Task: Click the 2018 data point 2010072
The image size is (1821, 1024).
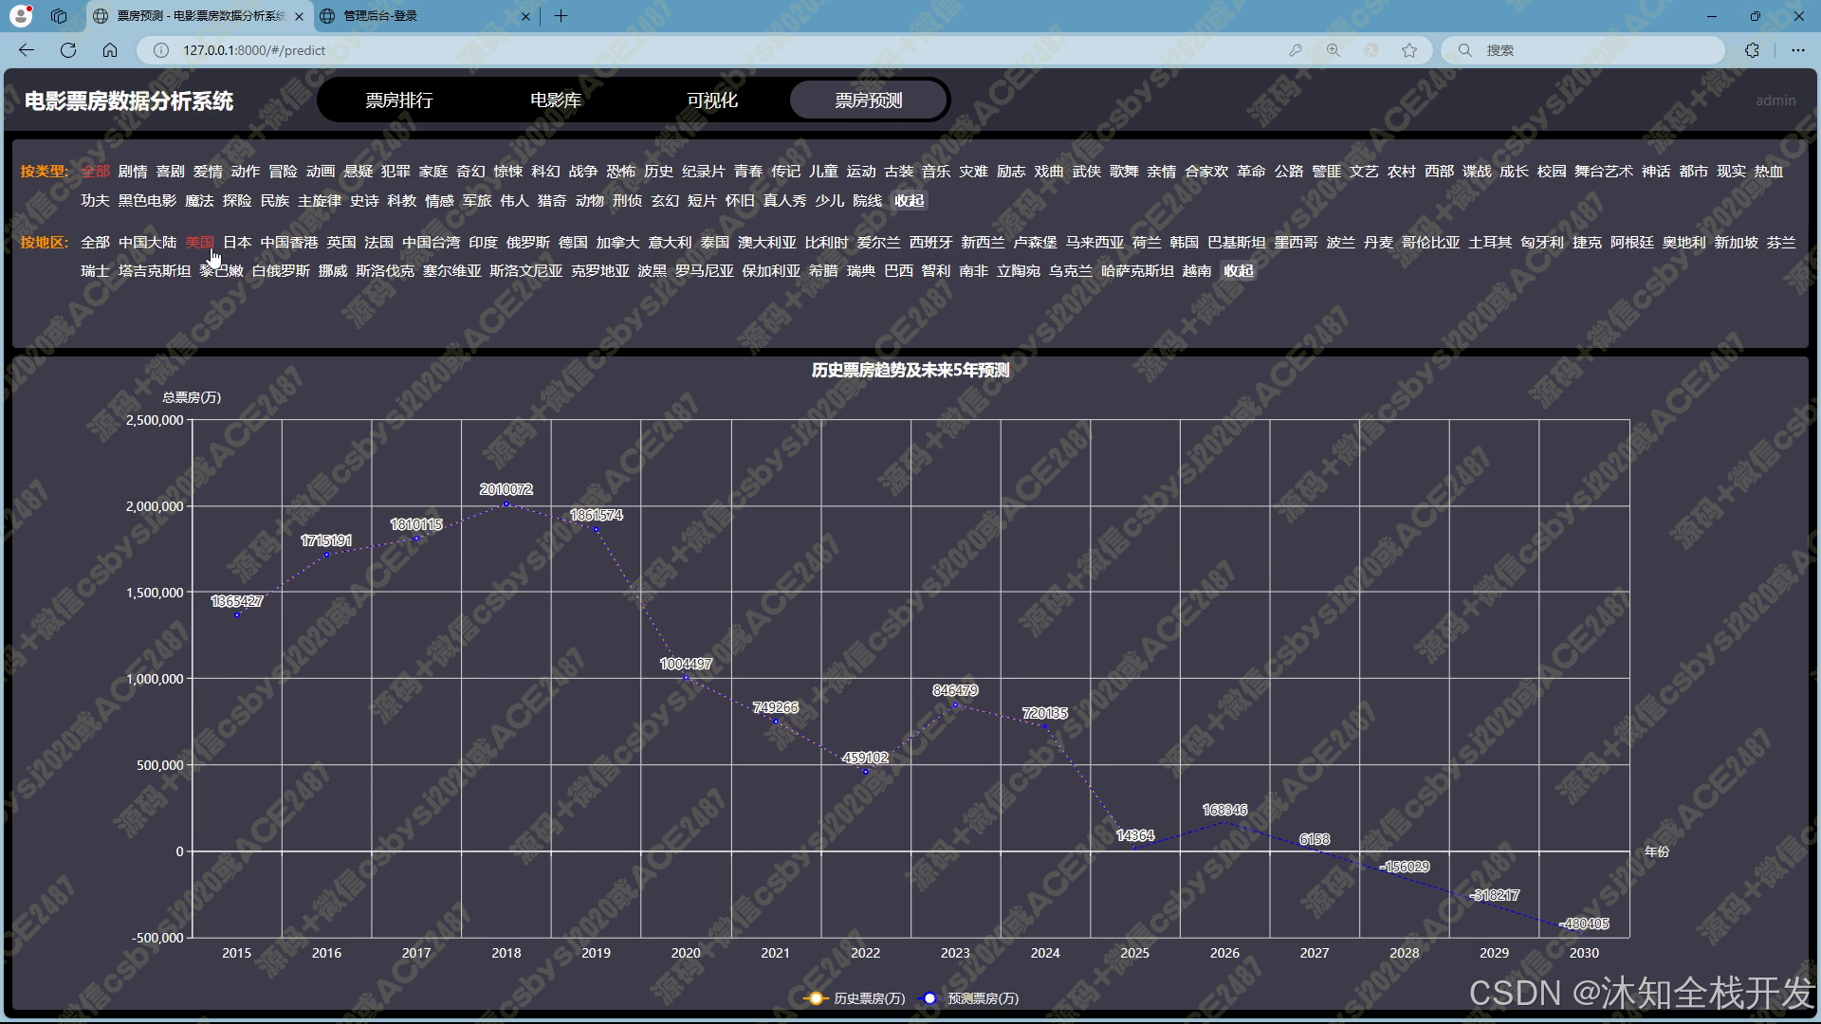Action: click(x=506, y=503)
